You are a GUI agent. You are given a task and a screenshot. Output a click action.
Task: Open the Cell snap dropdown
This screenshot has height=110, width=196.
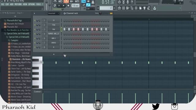coord(91,9)
